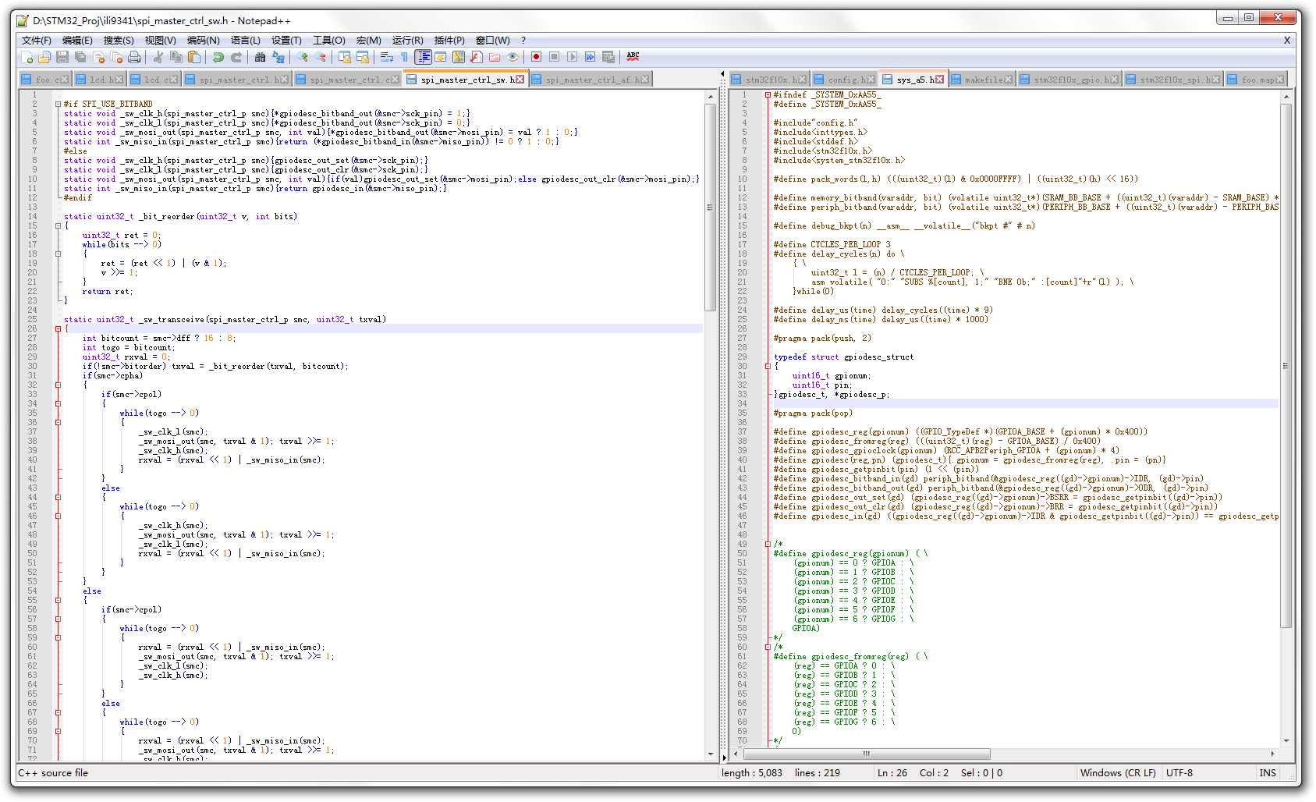Click the Zoom In magnifier icon
The image size is (1316, 802).
coord(303,57)
